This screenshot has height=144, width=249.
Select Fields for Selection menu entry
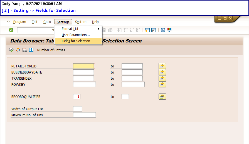pyautogui.click(x=76, y=41)
